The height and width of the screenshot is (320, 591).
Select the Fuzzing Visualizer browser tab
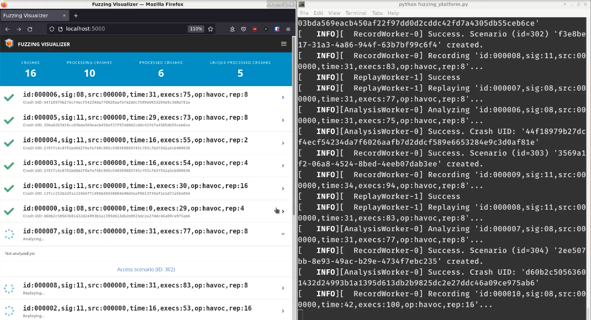(35, 15)
